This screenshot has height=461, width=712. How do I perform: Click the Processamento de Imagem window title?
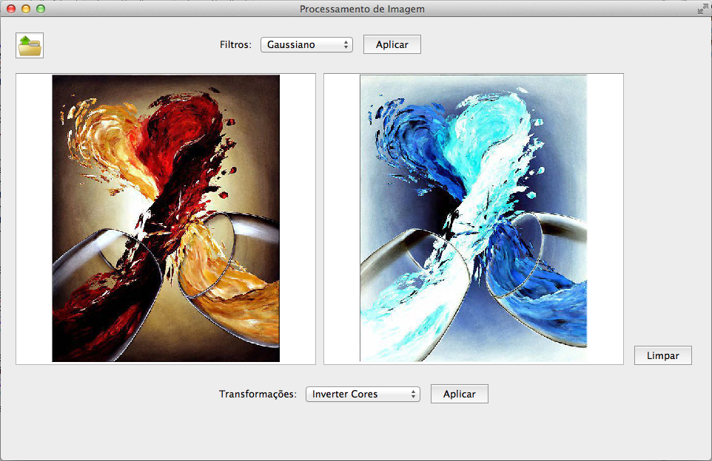[362, 9]
